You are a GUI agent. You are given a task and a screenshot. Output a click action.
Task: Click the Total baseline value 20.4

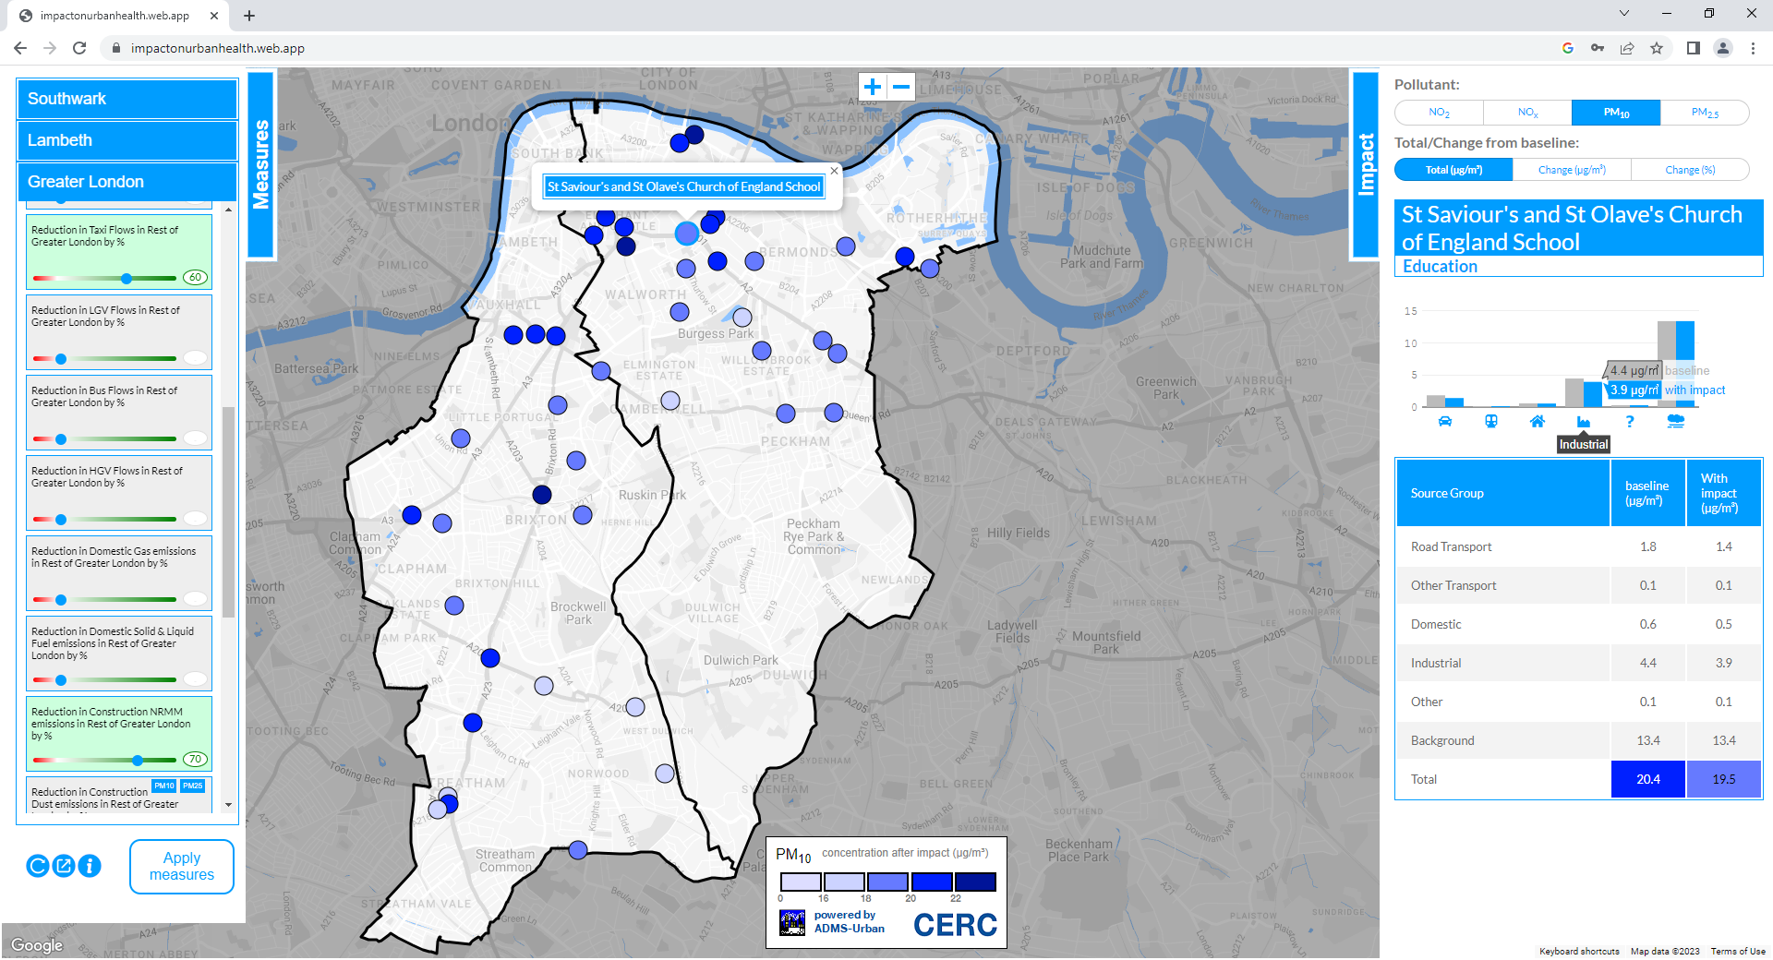1648,779
